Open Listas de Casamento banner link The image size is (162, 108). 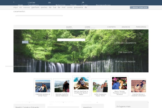coord(125,43)
